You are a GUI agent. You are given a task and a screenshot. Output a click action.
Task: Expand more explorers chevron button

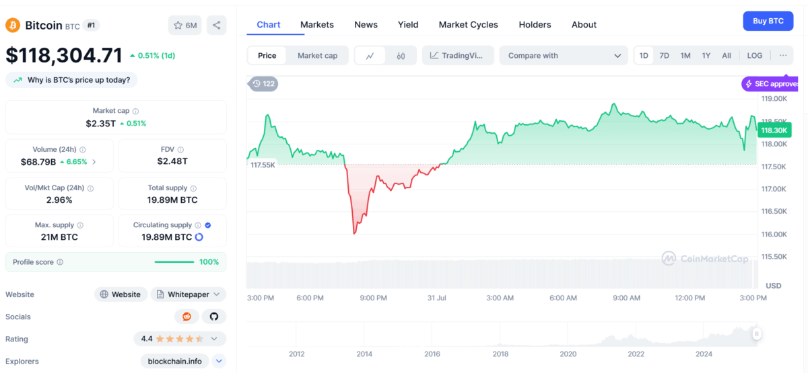(220, 361)
